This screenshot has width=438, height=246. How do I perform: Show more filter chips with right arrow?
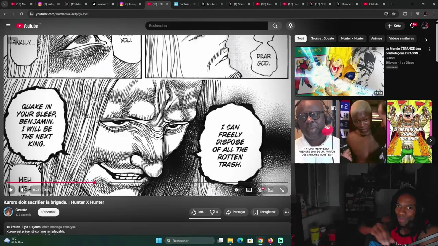pyautogui.click(x=426, y=40)
